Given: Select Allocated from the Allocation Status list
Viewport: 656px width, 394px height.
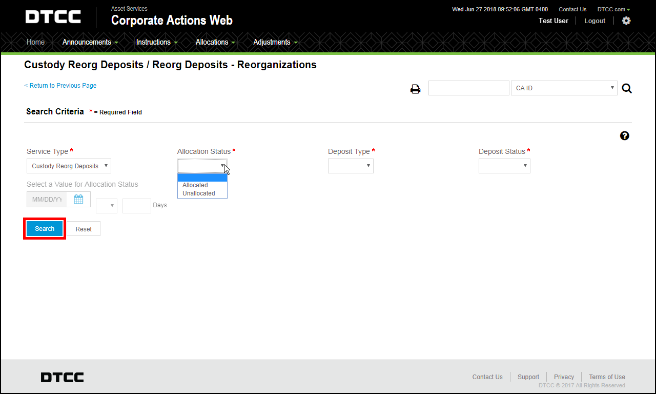Looking at the screenshot, I should [x=195, y=185].
